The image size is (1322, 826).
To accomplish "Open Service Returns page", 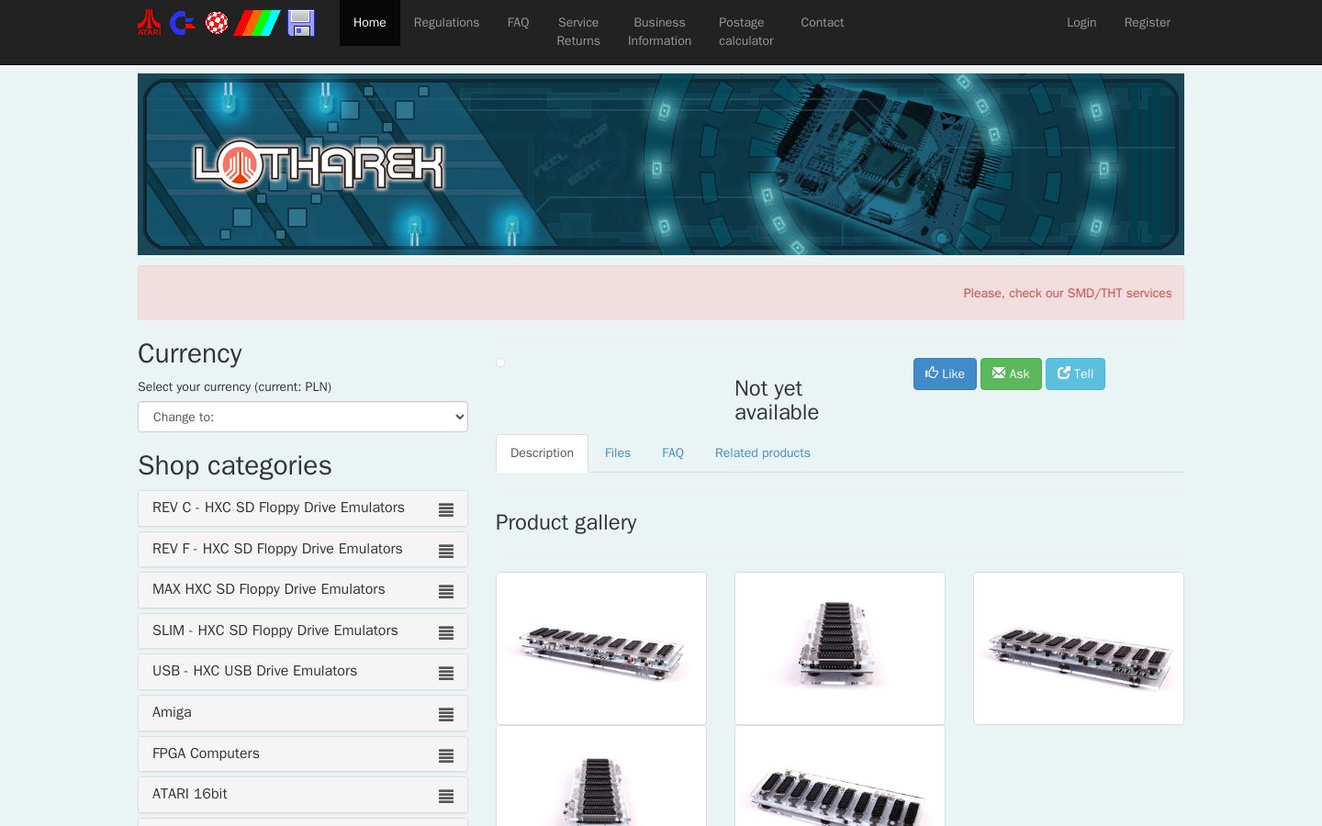I will pos(578,32).
